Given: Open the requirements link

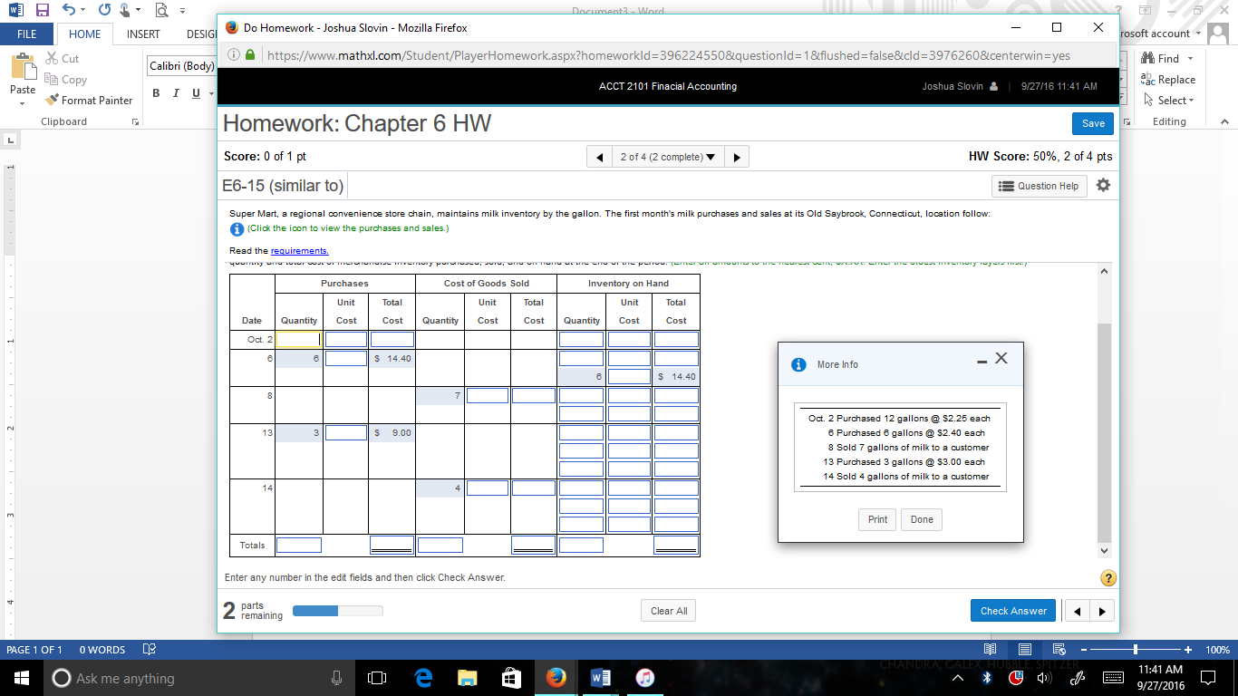Looking at the screenshot, I should coord(300,251).
